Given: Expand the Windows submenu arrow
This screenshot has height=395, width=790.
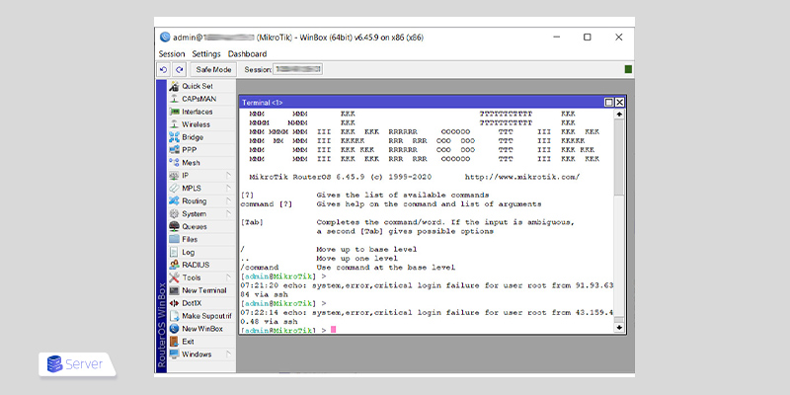Looking at the screenshot, I should pyautogui.click(x=228, y=355).
